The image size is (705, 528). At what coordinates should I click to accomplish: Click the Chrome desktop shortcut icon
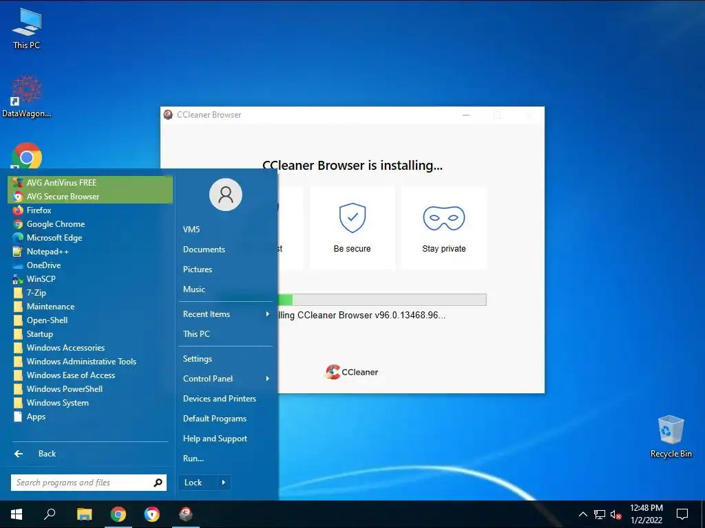[27, 156]
